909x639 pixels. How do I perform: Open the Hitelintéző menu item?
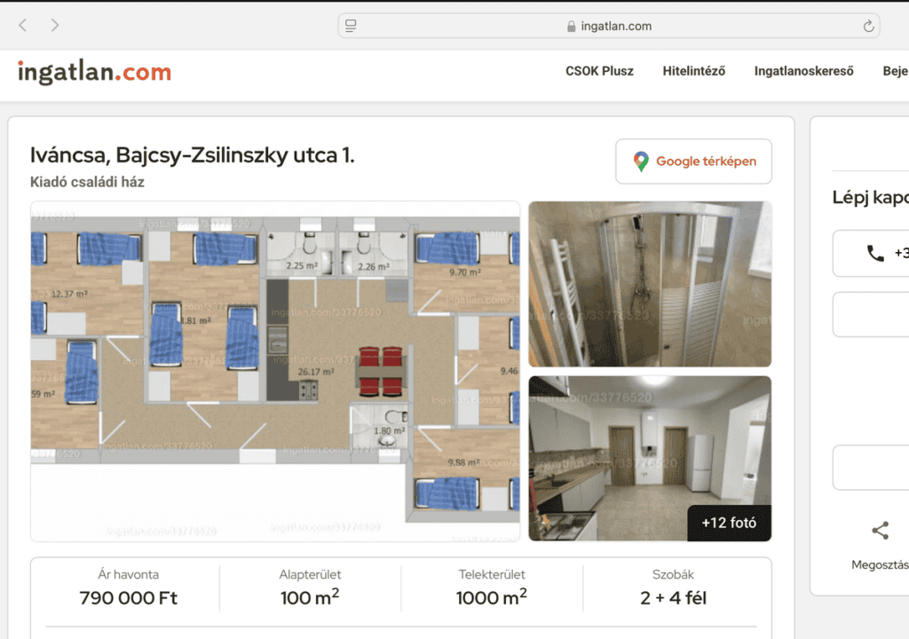click(693, 71)
